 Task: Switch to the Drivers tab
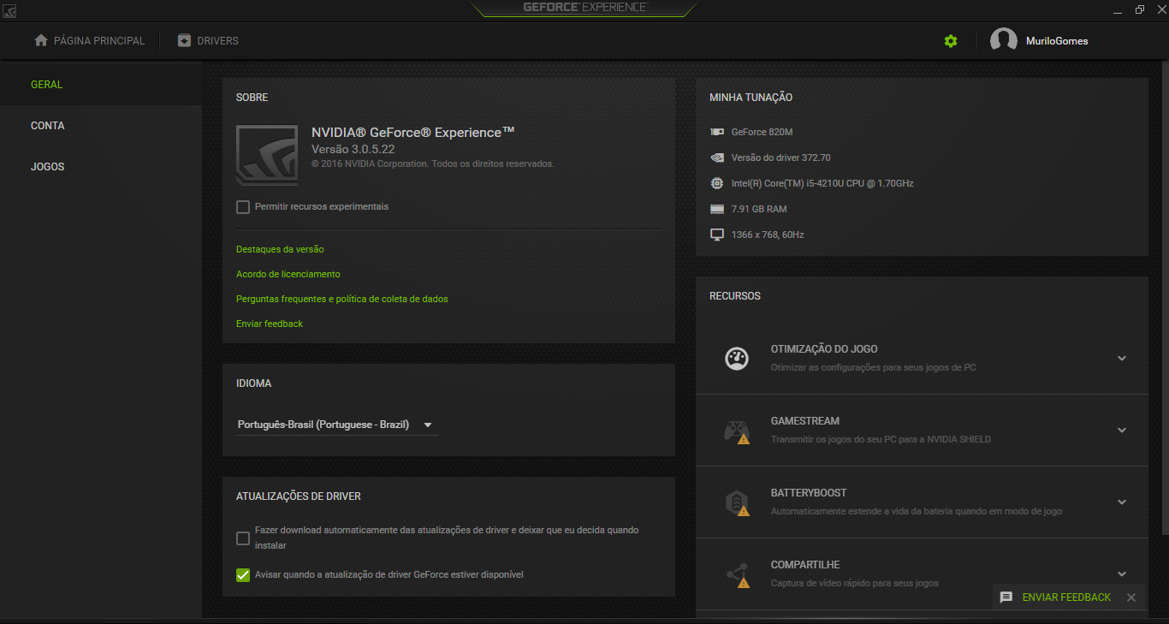[208, 41]
